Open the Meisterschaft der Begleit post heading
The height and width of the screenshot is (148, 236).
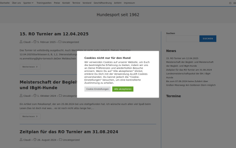(x=48, y=85)
